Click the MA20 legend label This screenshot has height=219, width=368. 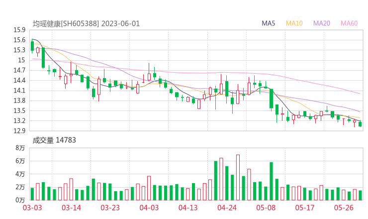(x=322, y=23)
